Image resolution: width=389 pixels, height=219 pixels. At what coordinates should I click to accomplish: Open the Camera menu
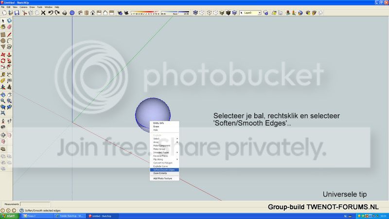click(x=23, y=7)
